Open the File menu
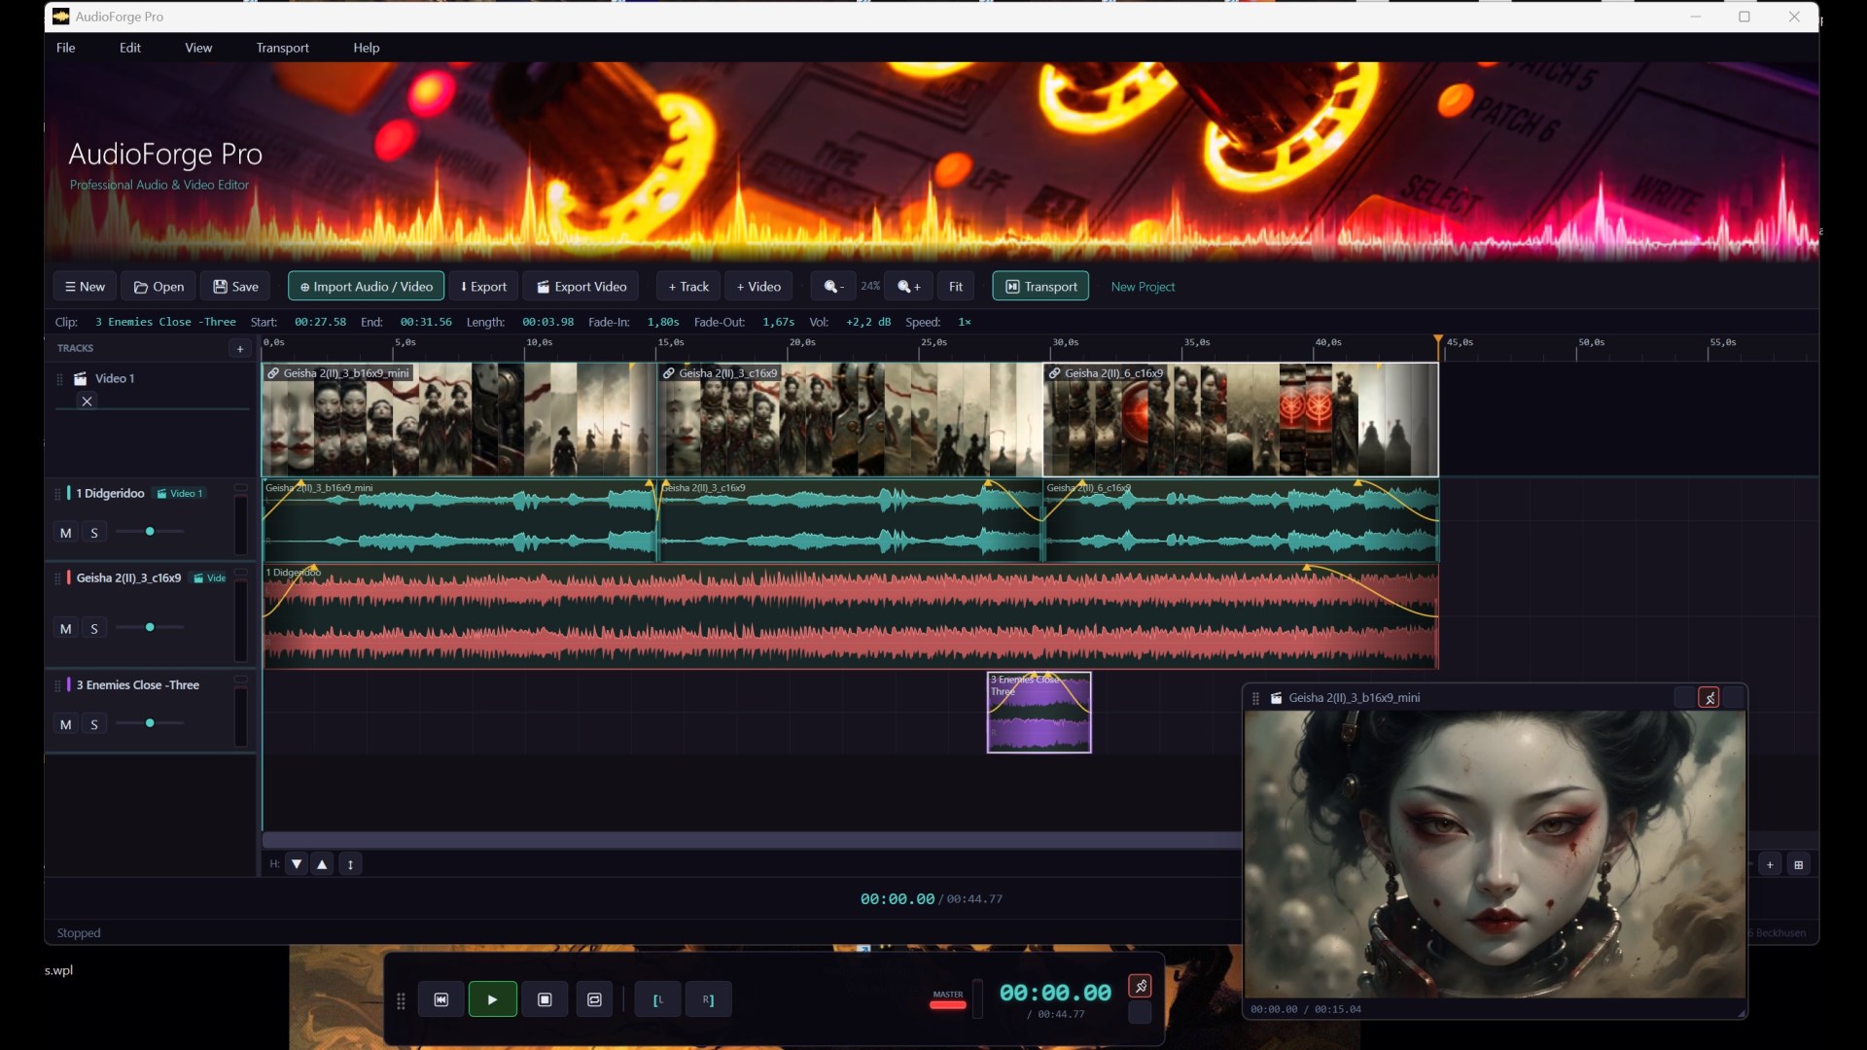The width and height of the screenshot is (1867, 1050). pyautogui.click(x=65, y=48)
